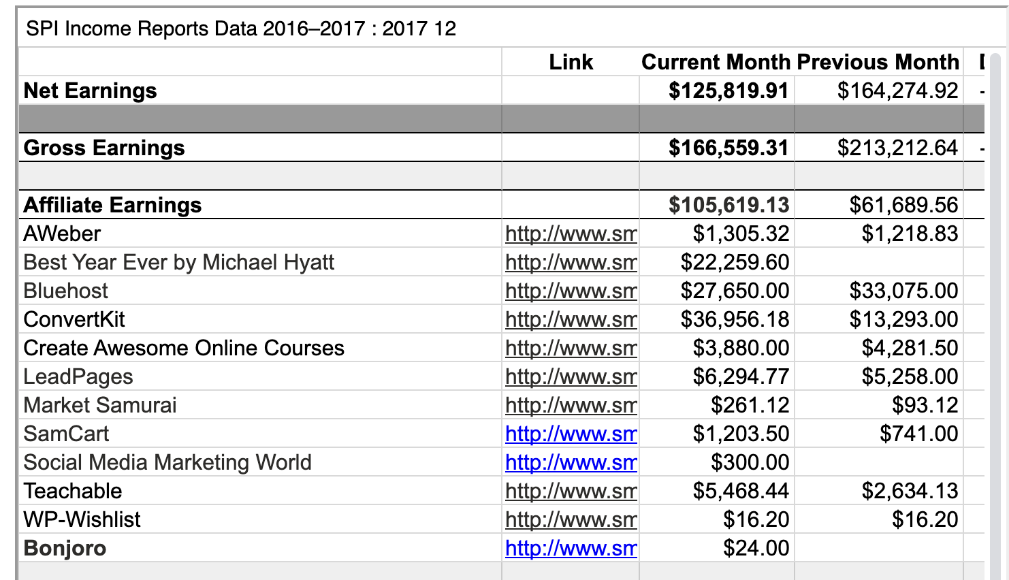Open the LeadPages affiliate link

coord(571,376)
